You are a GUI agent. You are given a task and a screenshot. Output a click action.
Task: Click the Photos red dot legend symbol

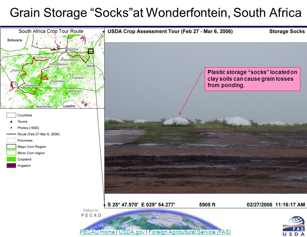tap(11, 128)
